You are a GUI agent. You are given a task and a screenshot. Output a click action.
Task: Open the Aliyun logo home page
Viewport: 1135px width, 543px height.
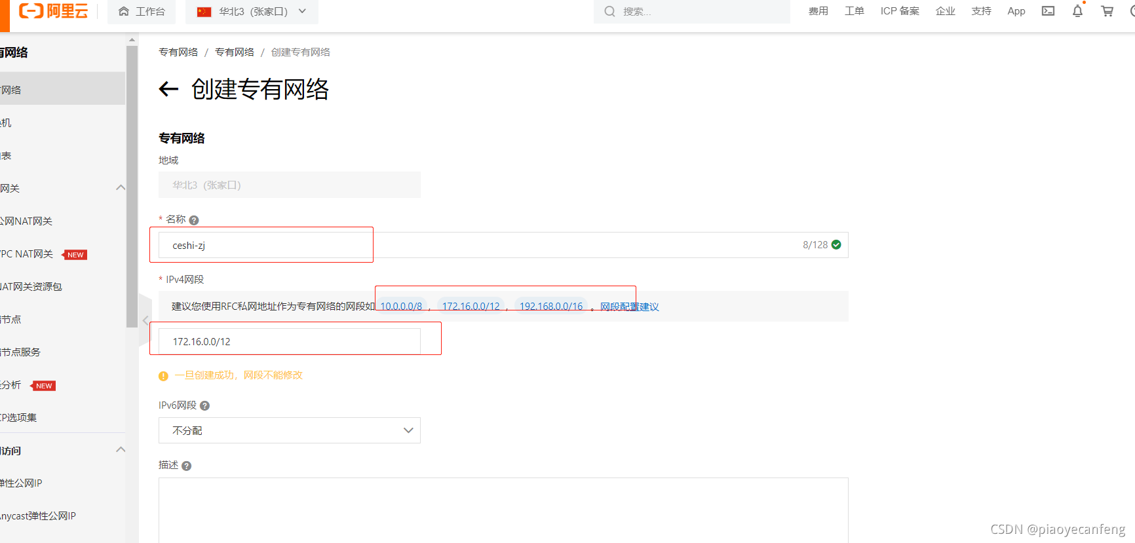click(53, 11)
